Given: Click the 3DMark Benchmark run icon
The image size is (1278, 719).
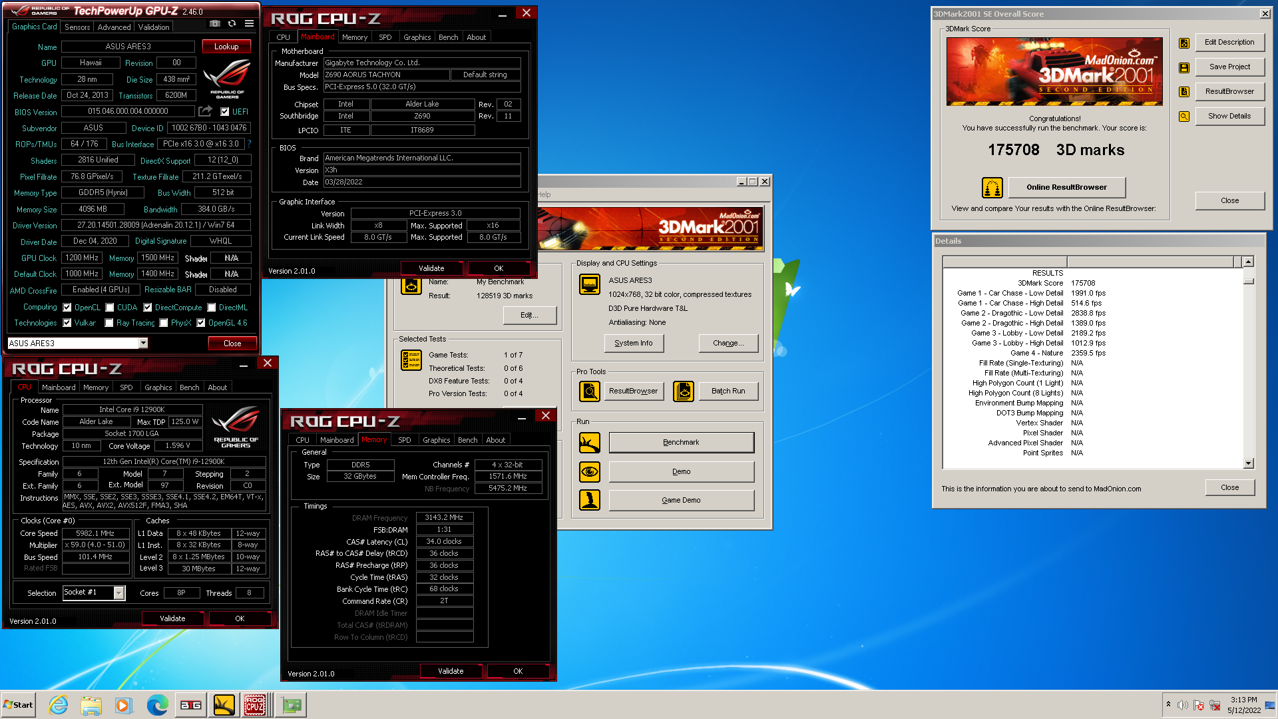Looking at the screenshot, I should 589,443.
